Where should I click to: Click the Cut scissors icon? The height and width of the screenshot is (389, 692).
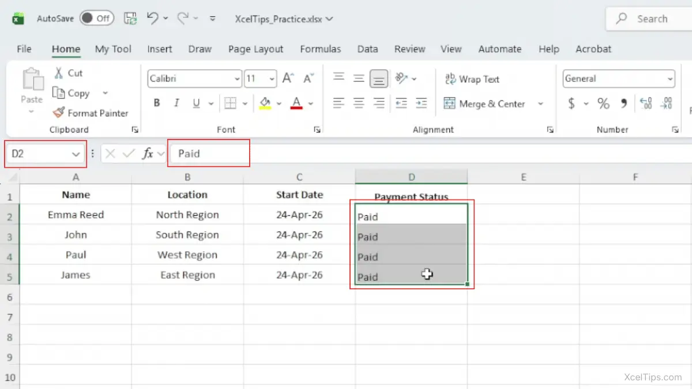click(x=58, y=73)
